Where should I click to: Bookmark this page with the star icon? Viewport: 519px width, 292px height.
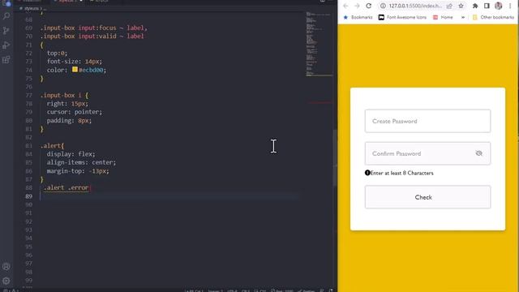pos(461,6)
